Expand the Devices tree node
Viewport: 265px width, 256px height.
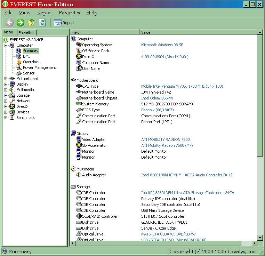point(6,112)
